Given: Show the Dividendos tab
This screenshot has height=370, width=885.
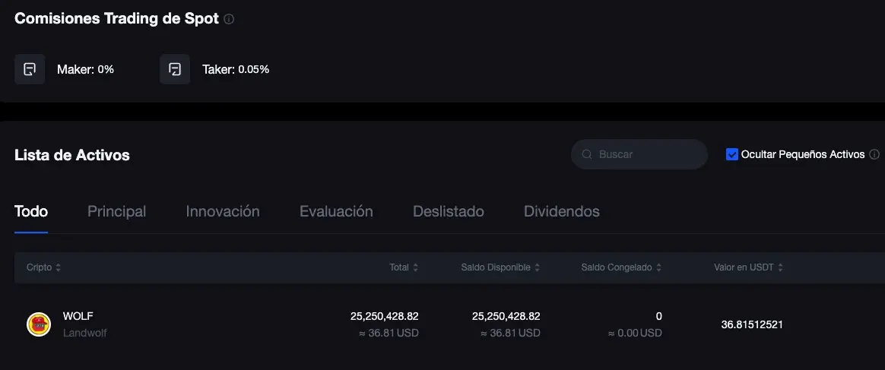Looking at the screenshot, I should pos(562,211).
